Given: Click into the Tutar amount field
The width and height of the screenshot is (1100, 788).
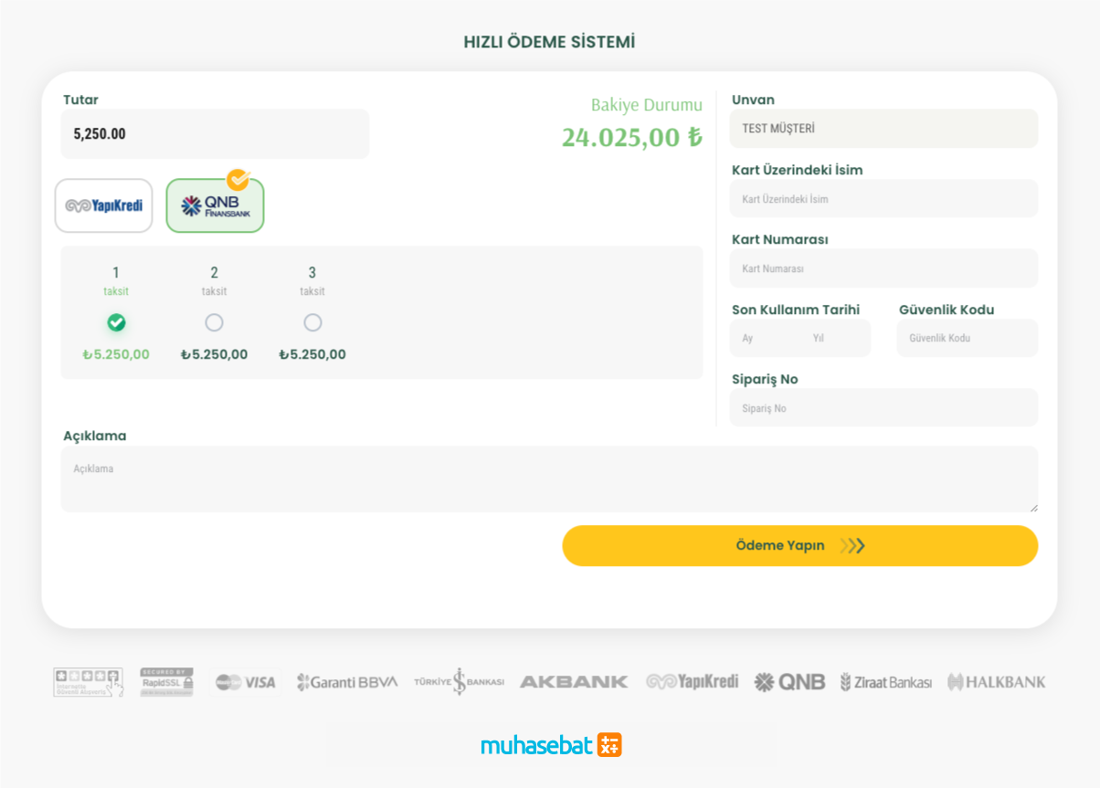Looking at the screenshot, I should click(x=215, y=134).
